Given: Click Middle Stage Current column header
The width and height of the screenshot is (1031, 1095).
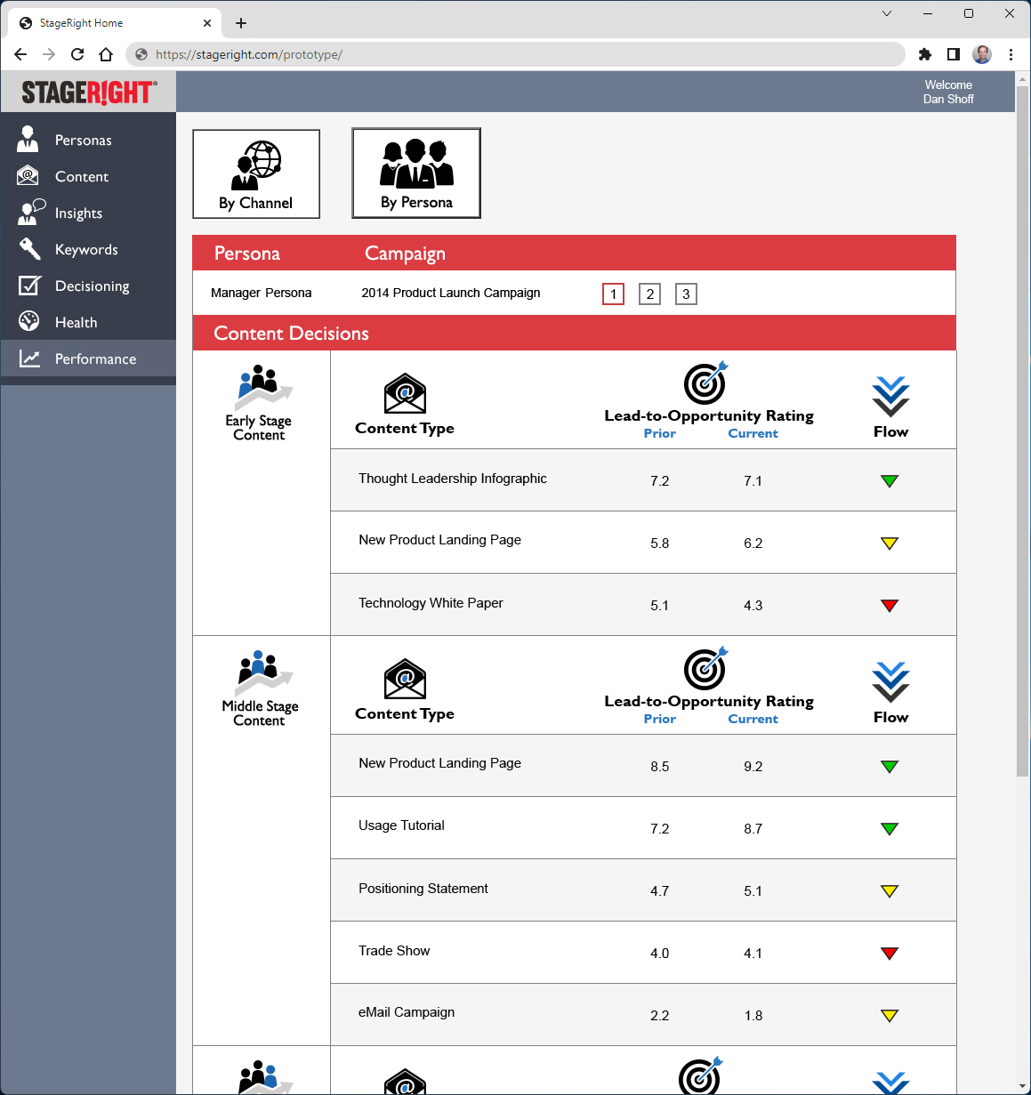Looking at the screenshot, I should click(x=753, y=719).
